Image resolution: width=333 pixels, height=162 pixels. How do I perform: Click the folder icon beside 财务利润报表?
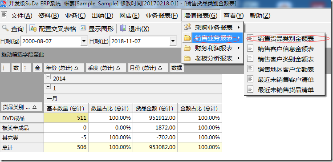(187, 48)
